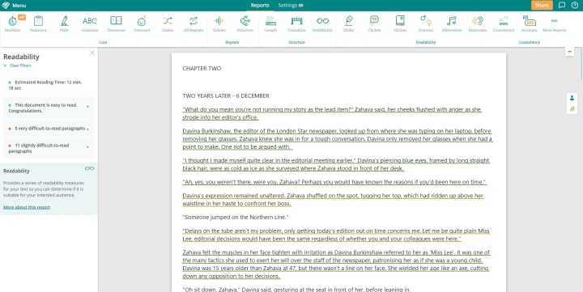Run the Homonyms report

(478, 23)
